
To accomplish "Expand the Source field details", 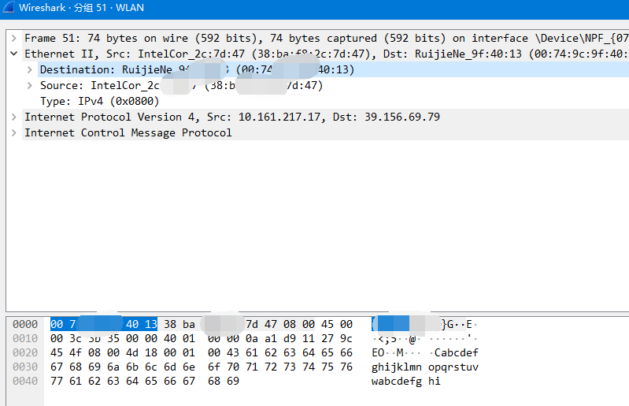I will (x=29, y=85).
